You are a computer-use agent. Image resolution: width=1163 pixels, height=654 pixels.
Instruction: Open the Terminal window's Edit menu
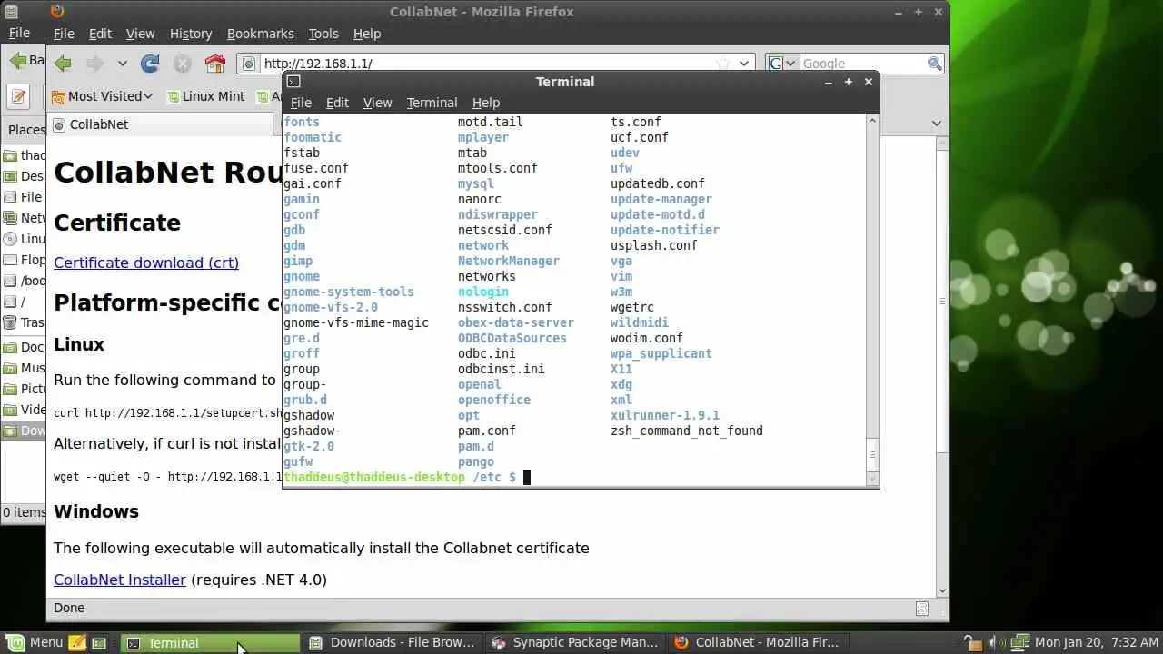(337, 103)
